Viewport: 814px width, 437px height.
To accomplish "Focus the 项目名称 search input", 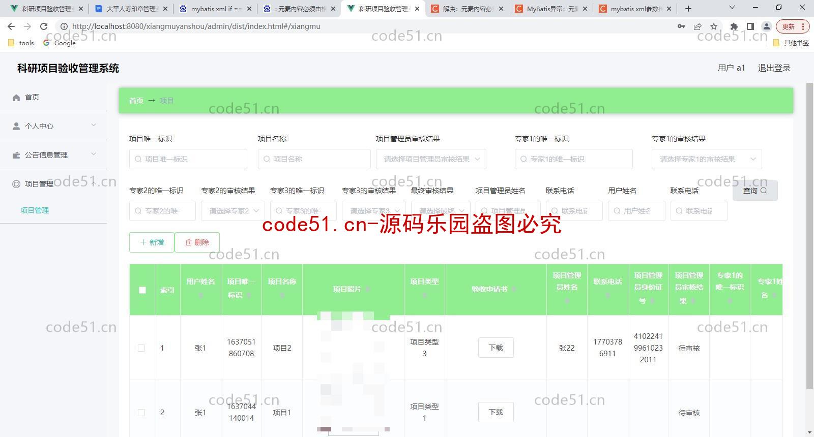I will pos(314,159).
